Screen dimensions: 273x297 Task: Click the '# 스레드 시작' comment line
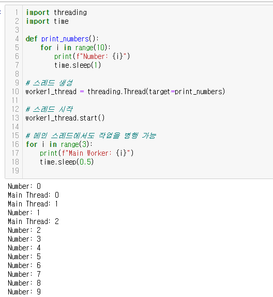click(x=49, y=109)
